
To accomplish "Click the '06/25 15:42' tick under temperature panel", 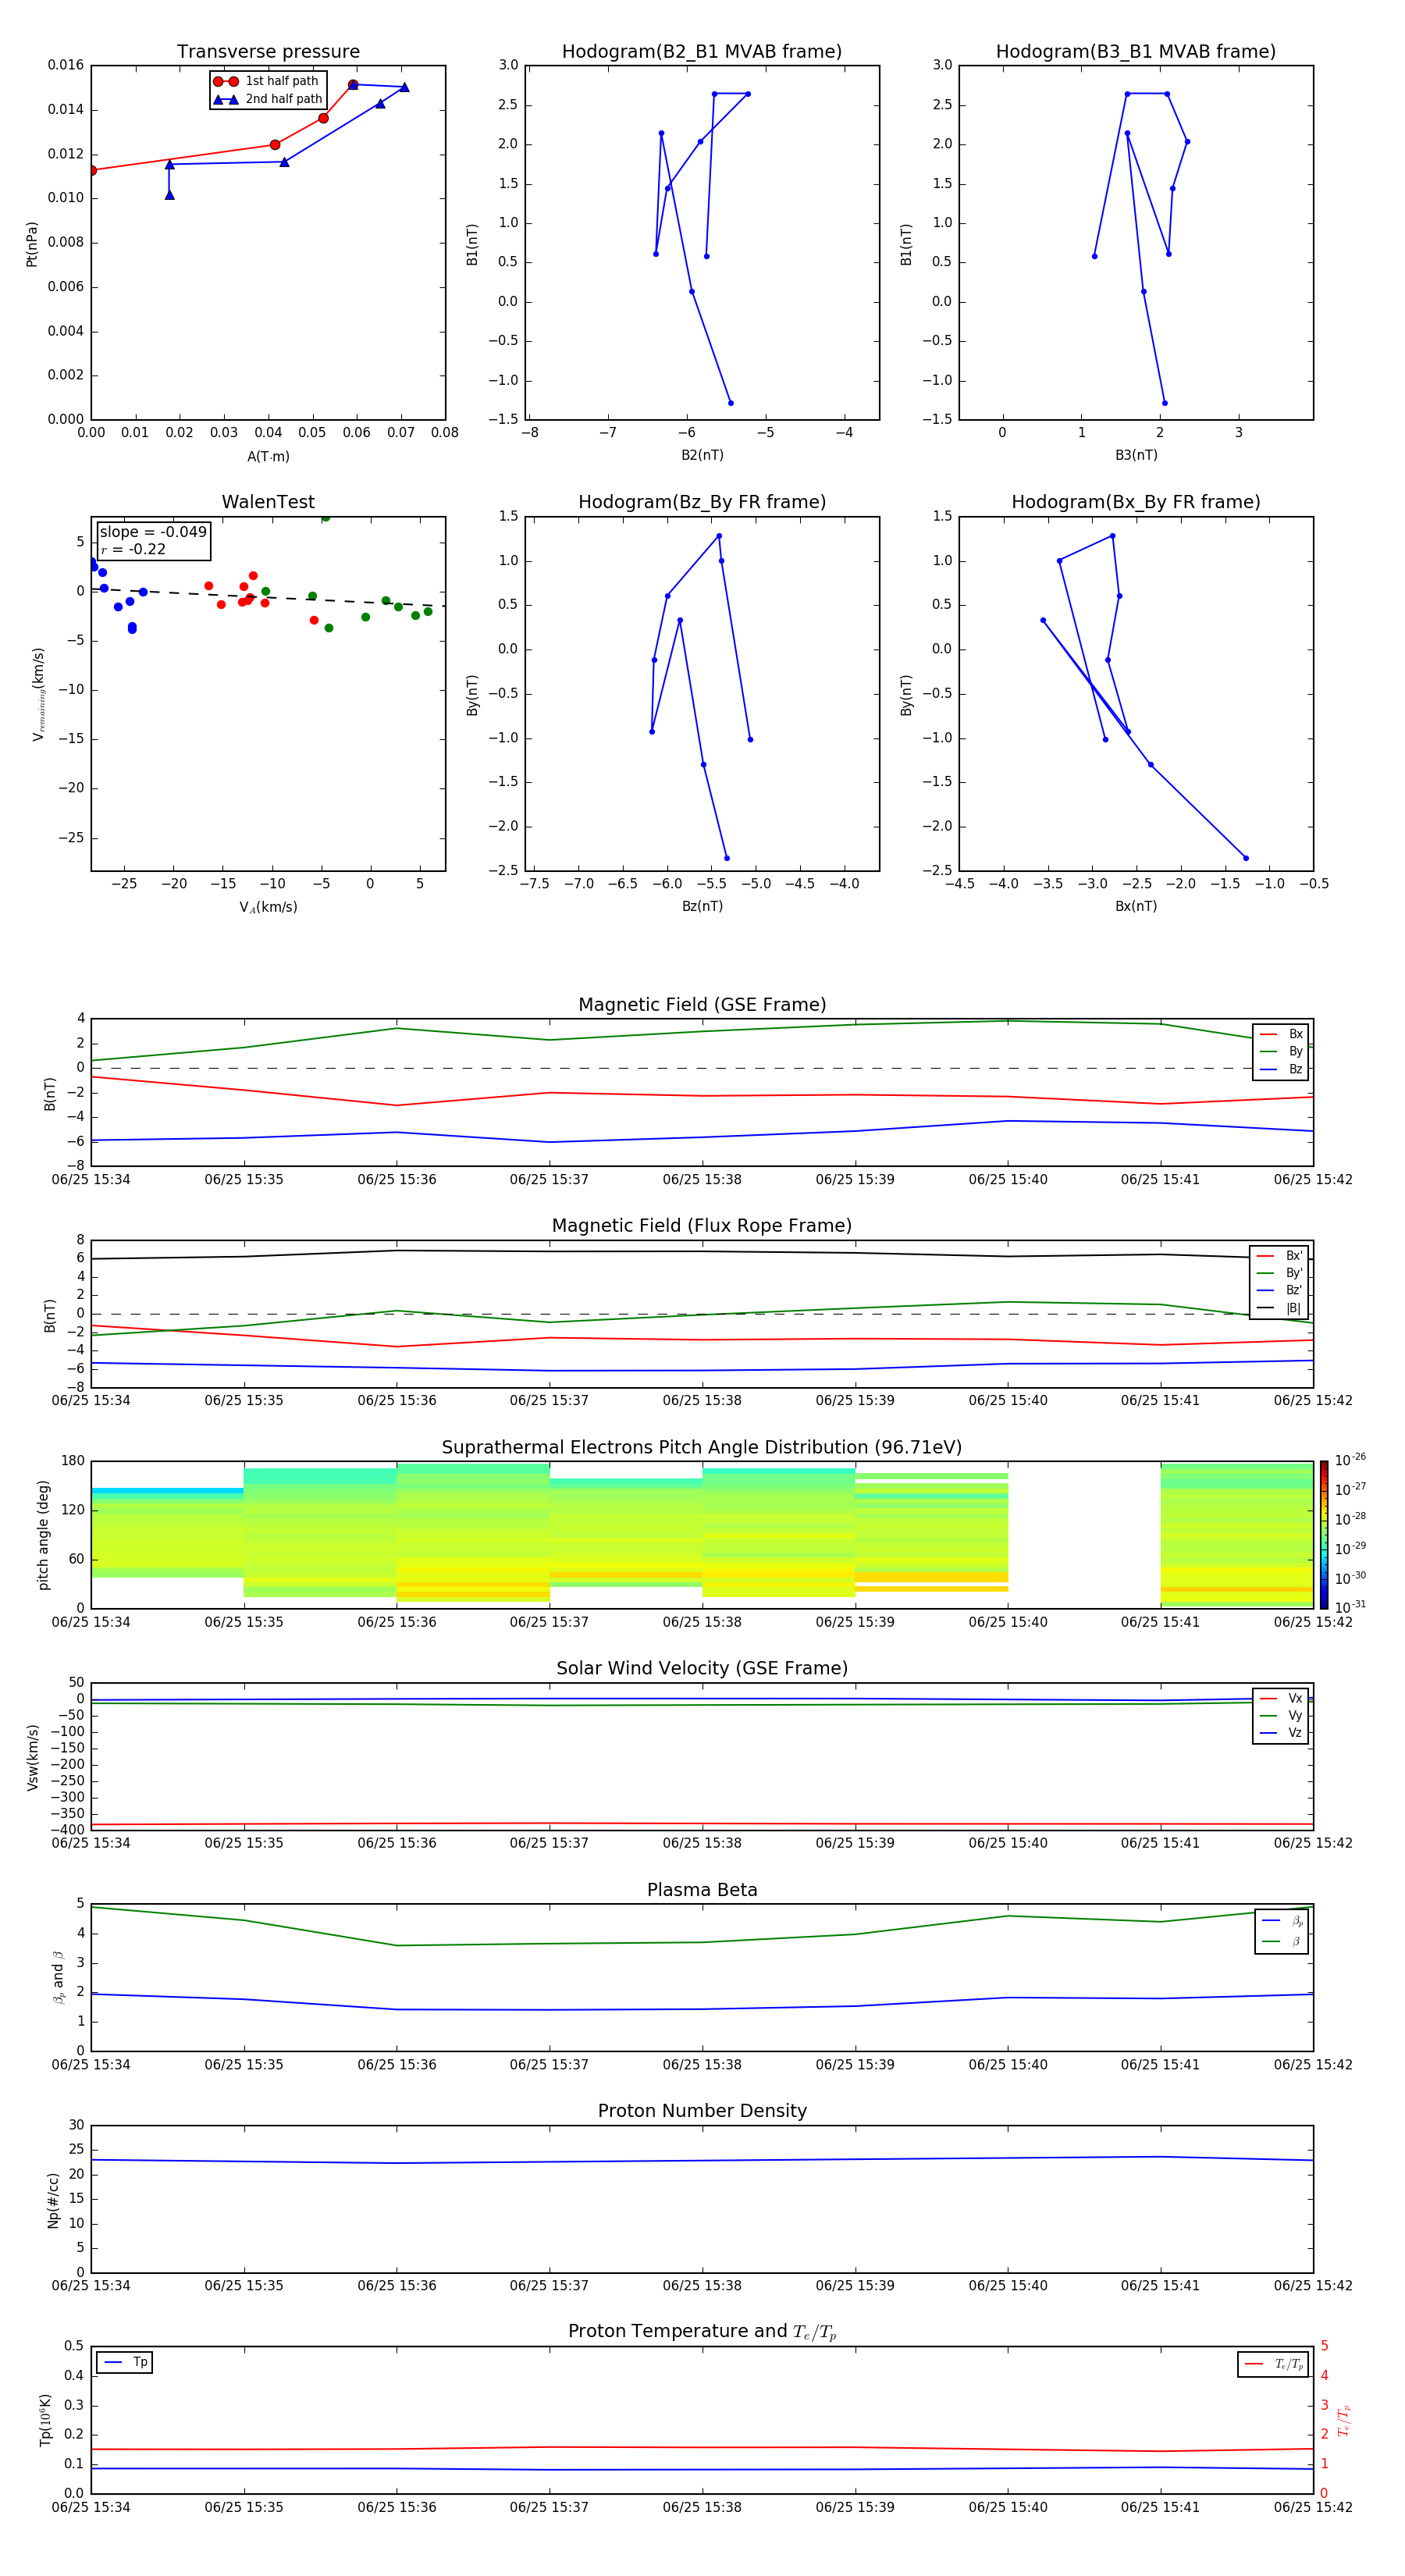I will point(1313,2507).
